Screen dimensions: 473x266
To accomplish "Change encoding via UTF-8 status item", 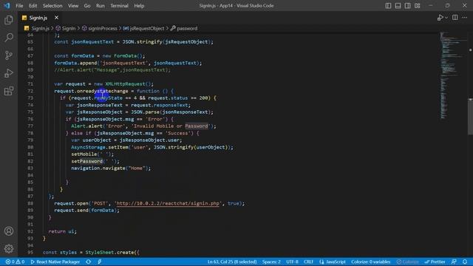I will pos(292,262).
